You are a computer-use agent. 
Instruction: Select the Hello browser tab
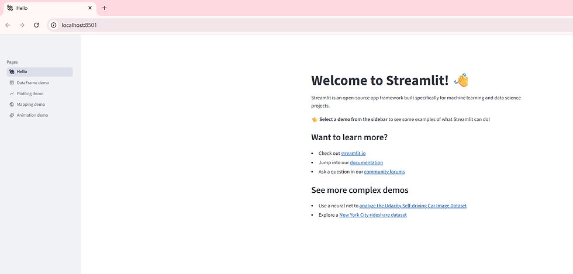50,8
